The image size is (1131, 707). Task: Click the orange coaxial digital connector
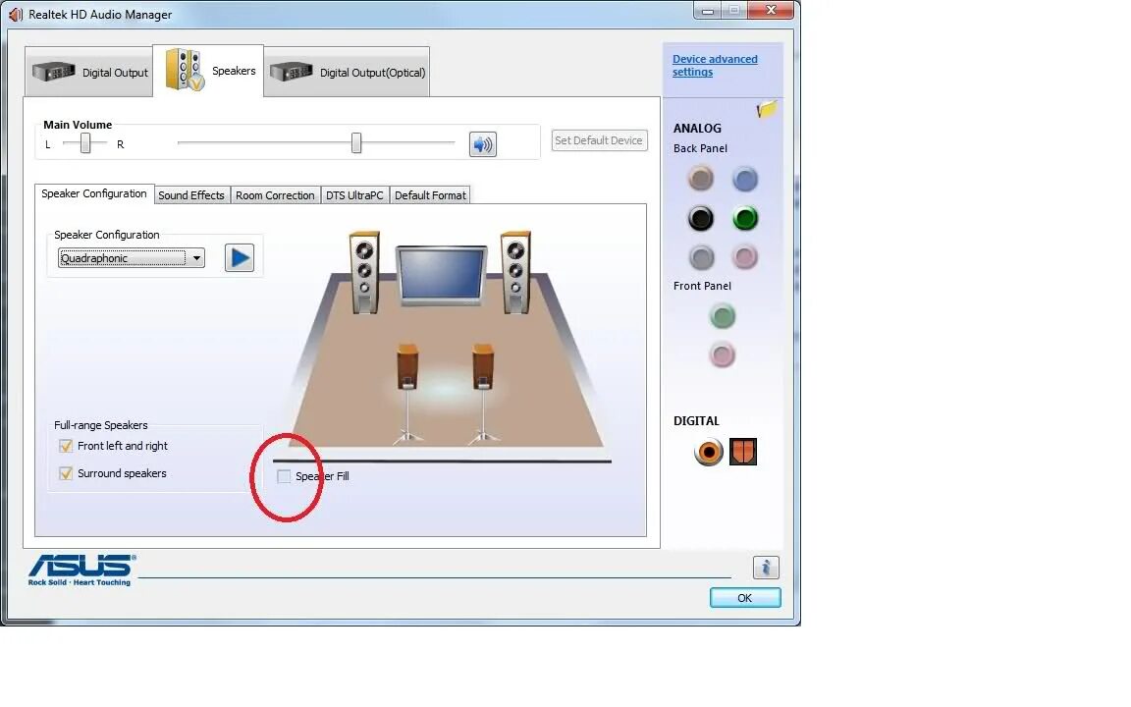(708, 453)
